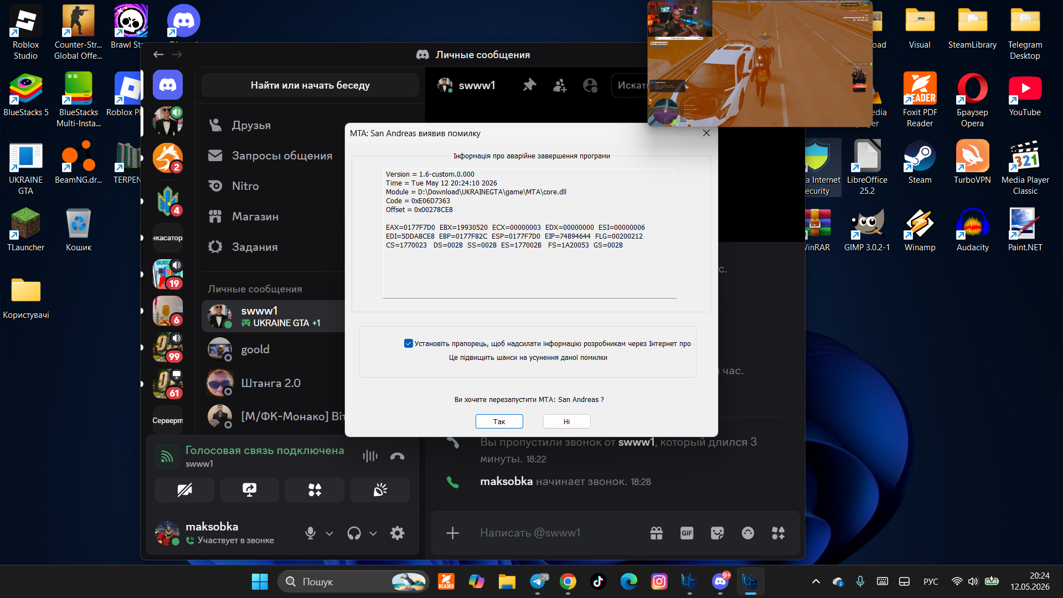This screenshot has width=1063, height=598.
Task: Select GIMP 3.0.2-1 desktop shortcut
Action: pyautogui.click(x=867, y=230)
